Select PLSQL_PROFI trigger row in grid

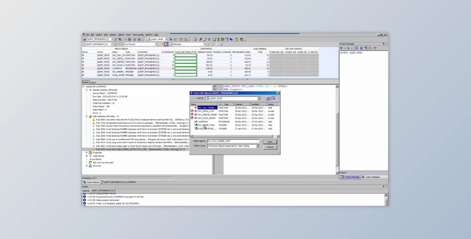point(200,75)
